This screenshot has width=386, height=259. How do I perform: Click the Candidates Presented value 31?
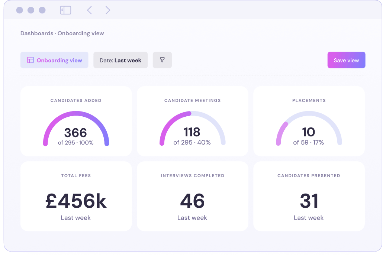point(309,201)
